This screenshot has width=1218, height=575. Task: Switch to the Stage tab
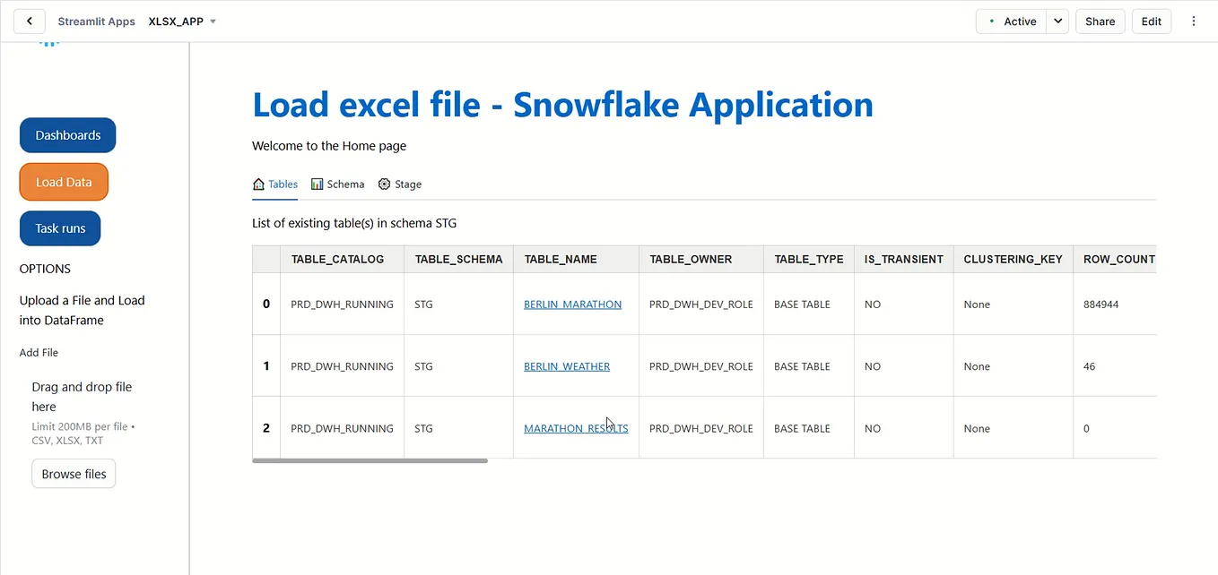(408, 184)
